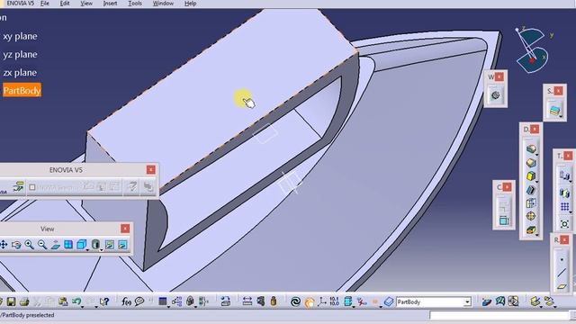Click the Shell icon in Dress-Up toolbar
The image size is (576, 324).
coord(531,190)
